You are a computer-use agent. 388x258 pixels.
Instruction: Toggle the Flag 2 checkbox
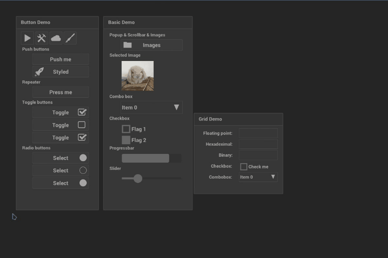pyautogui.click(x=126, y=140)
